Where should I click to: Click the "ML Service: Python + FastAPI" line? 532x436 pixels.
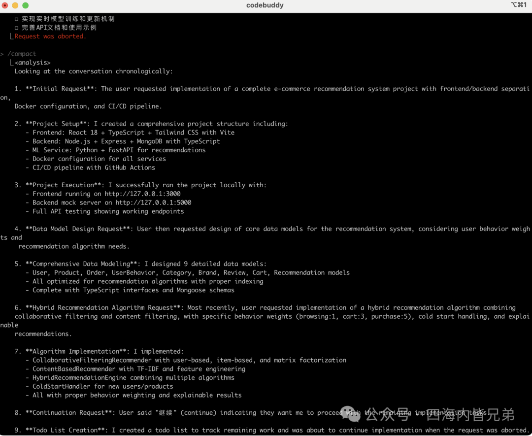(x=116, y=150)
